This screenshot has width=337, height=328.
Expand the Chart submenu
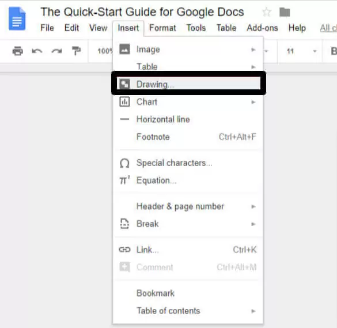(188, 102)
